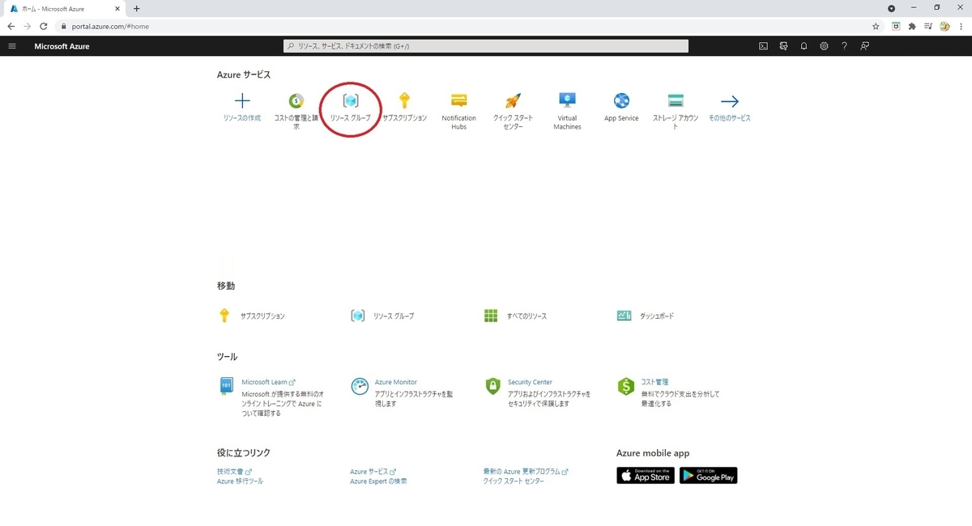Screen dimensions: 972x526
Task: Click その他のサービス arrow
Action: tap(730, 101)
